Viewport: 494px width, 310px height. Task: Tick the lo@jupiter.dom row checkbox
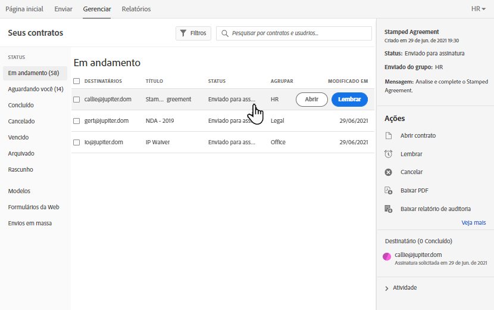[76, 142]
